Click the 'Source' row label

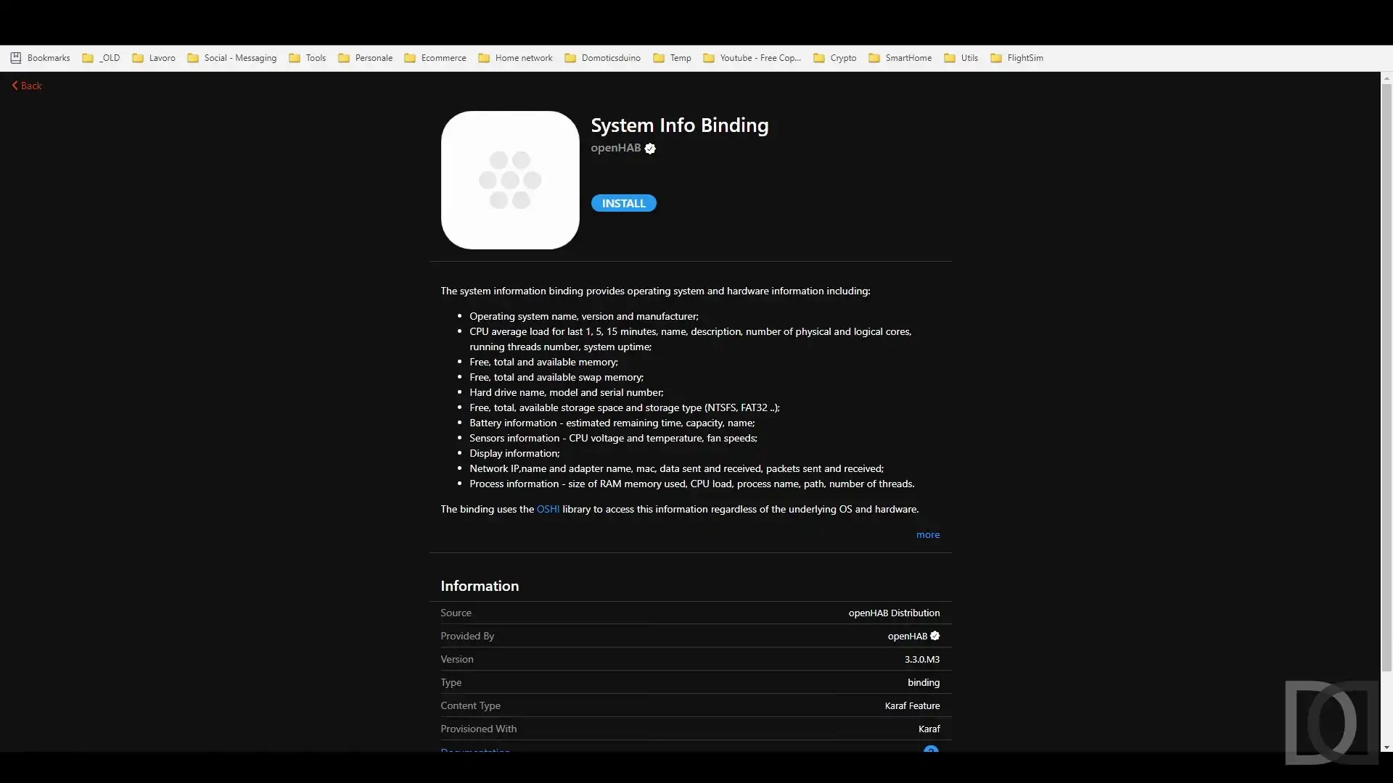(456, 613)
